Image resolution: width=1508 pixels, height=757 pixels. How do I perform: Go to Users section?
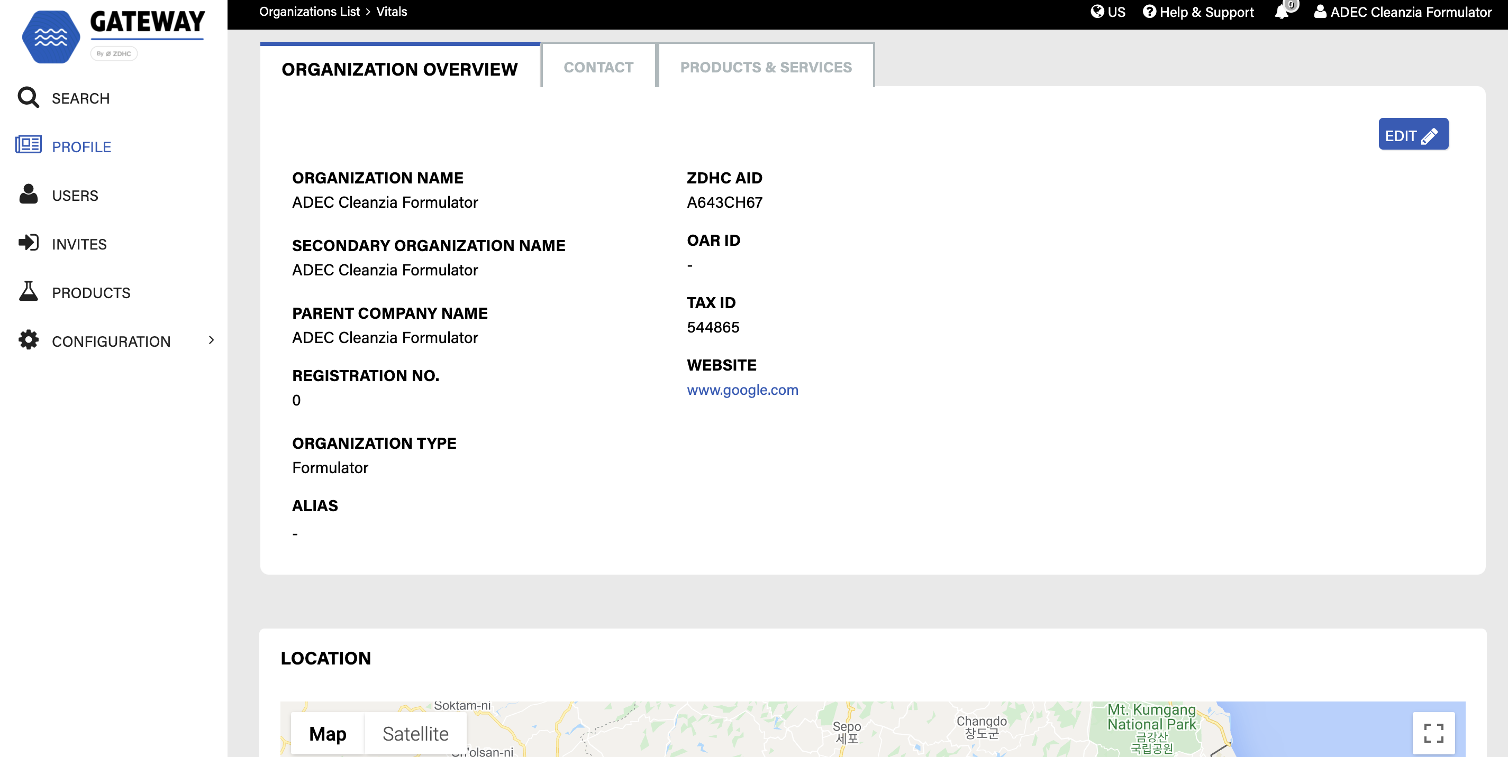pyautogui.click(x=75, y=196)
